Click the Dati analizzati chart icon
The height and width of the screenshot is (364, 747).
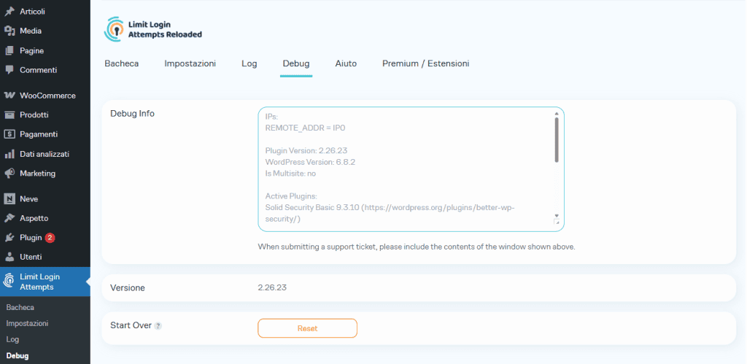(9, 154)
